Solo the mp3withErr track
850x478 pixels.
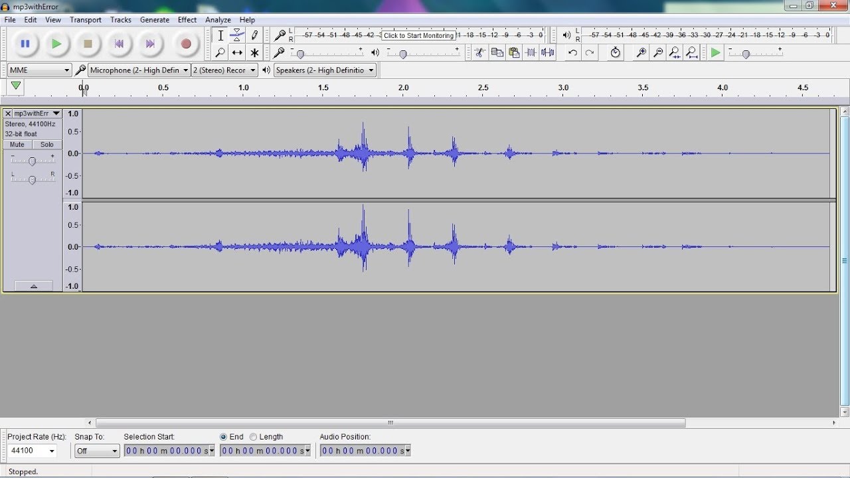coord(47,145)
